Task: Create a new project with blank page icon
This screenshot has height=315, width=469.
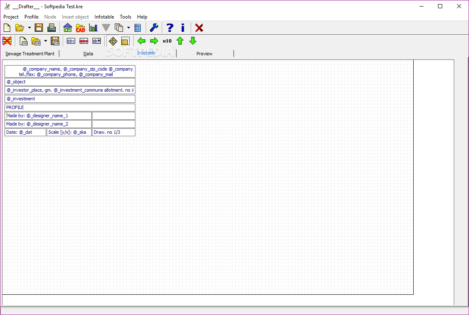Action: click(7, 28)
